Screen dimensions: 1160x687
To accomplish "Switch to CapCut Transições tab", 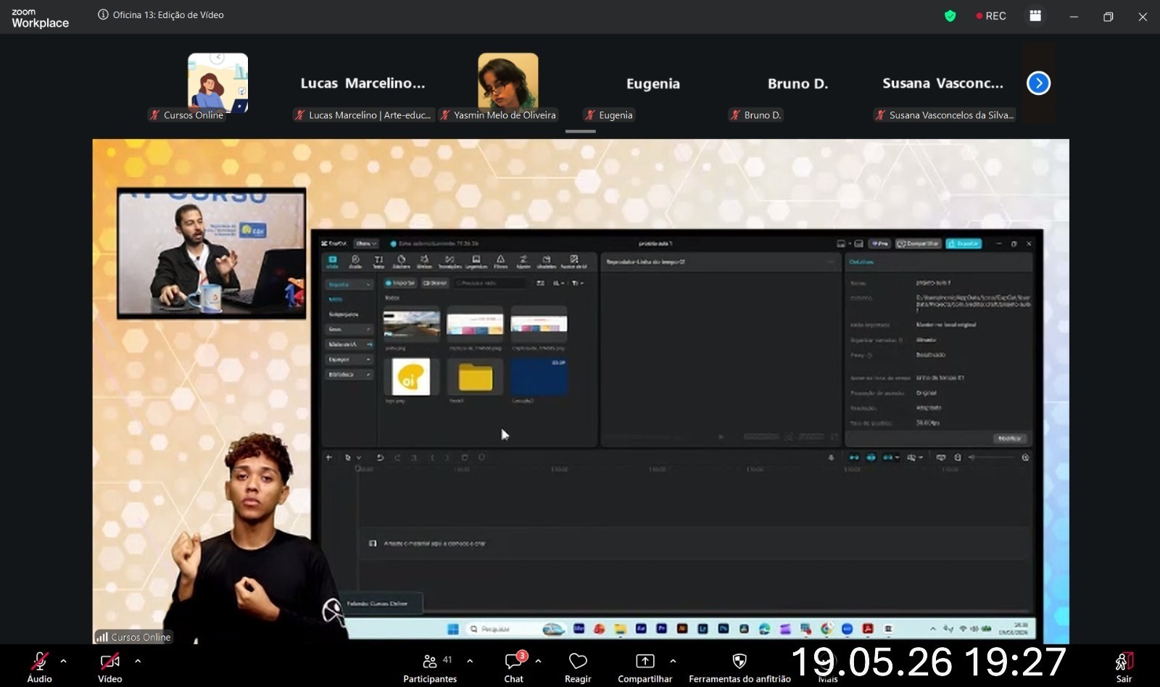I will pos(449,262).
